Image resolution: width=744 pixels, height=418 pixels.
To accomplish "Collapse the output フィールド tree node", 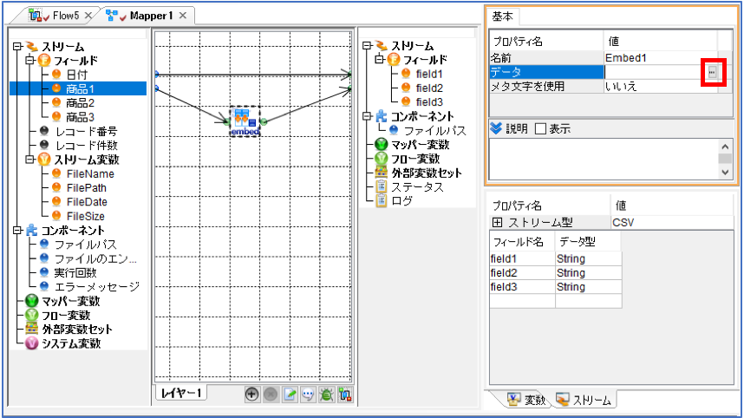I will (379, 59).
